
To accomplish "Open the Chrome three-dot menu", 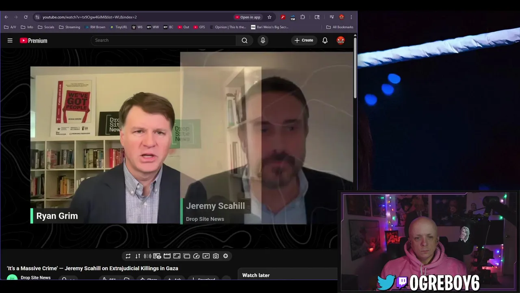I will [351, 17].
